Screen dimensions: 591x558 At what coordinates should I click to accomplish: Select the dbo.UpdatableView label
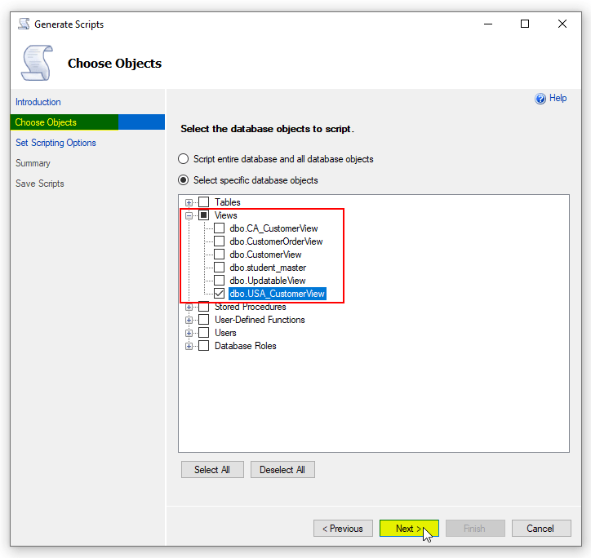click(267, 281)
